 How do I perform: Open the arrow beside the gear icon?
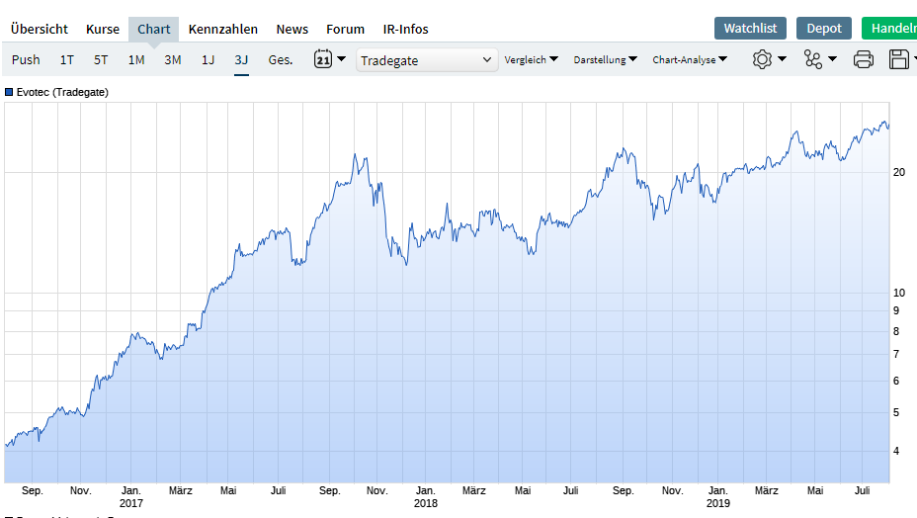(x=782, y=59)
